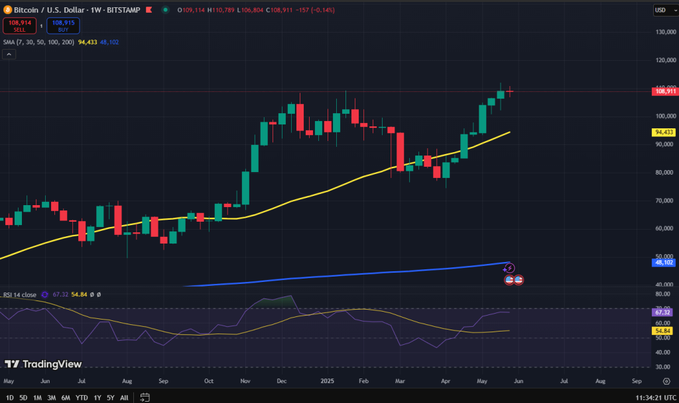This screenshot has width=679, height=403.
Task: Collapse the indicator legend caret
Action: (9, 54)
